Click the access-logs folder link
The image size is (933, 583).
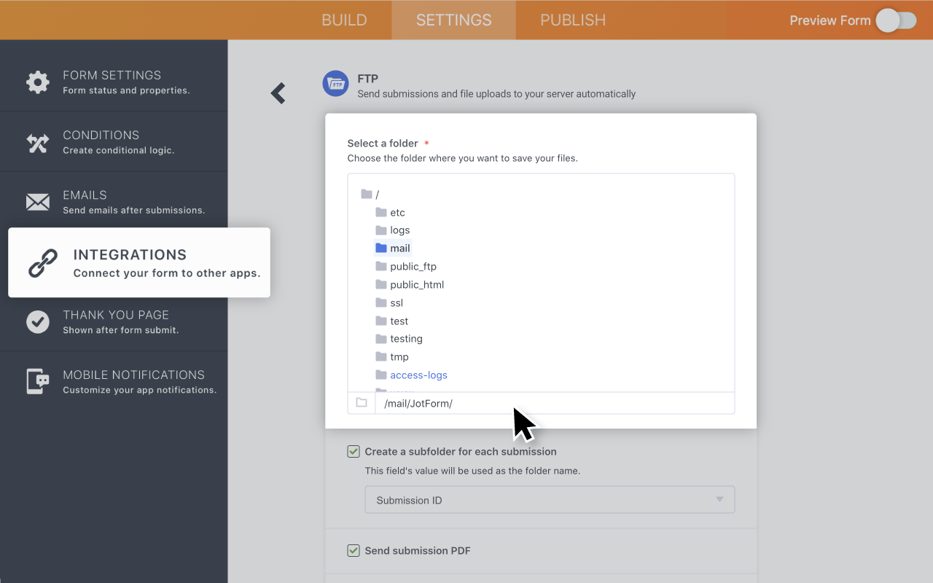[418, 375]
